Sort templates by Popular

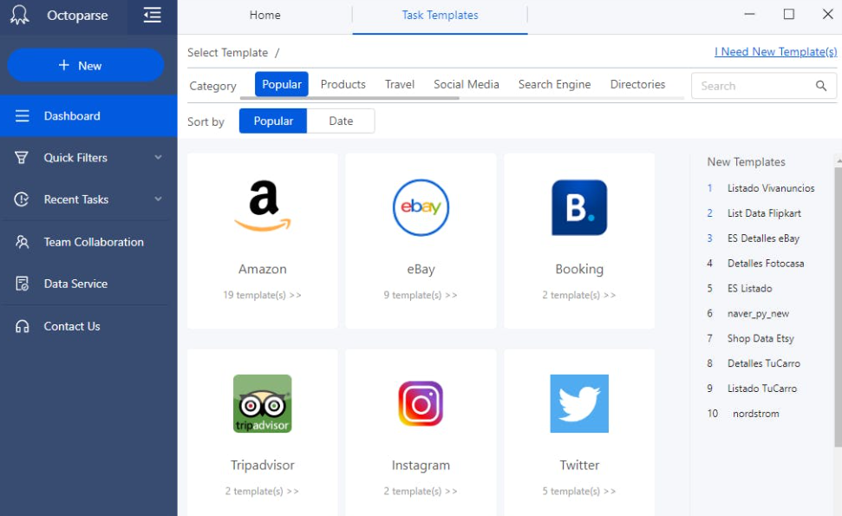click(x=273, y=121)
